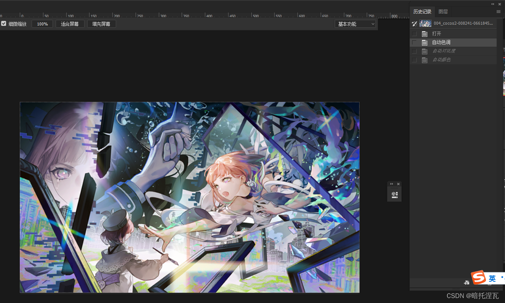The height and width of the screenshot is (303, 505).
Task: Click the anime artwork on the canvas
Action: 190,197
